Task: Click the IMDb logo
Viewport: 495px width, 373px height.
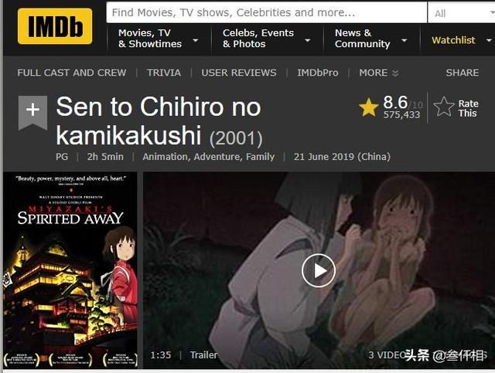Action: pos(55,26)
